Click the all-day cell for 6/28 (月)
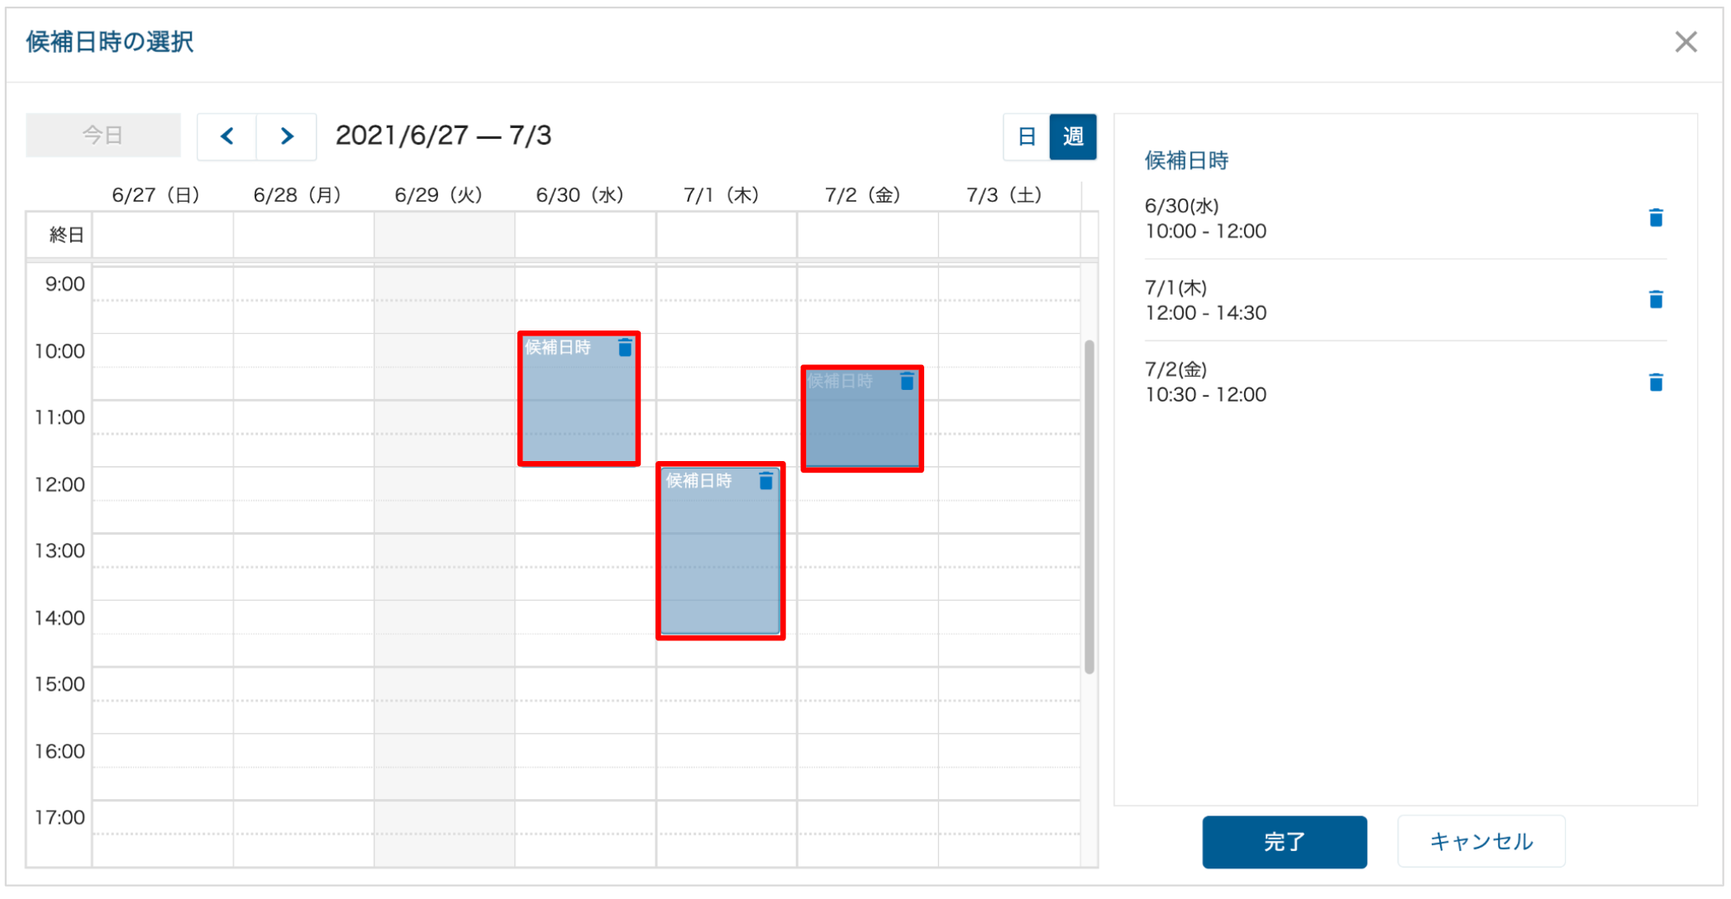Image resolution: width=1731 pixels, height=899 pixels. coord(303,235)
